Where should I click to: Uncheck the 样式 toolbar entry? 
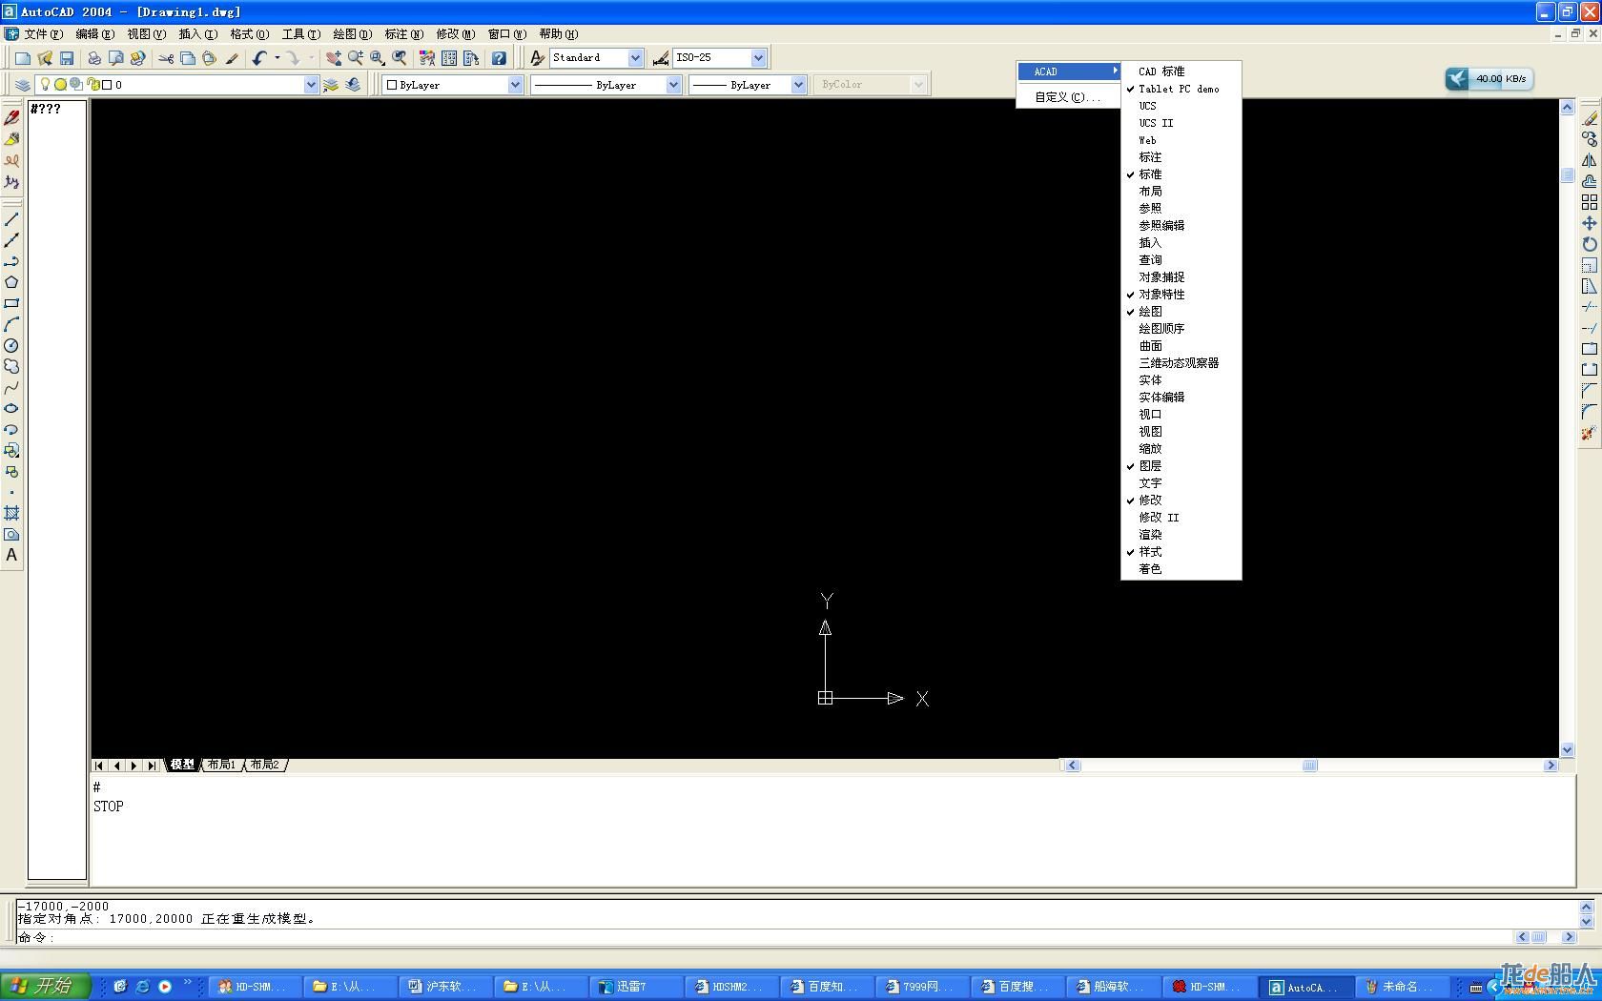pos(1181,552)
